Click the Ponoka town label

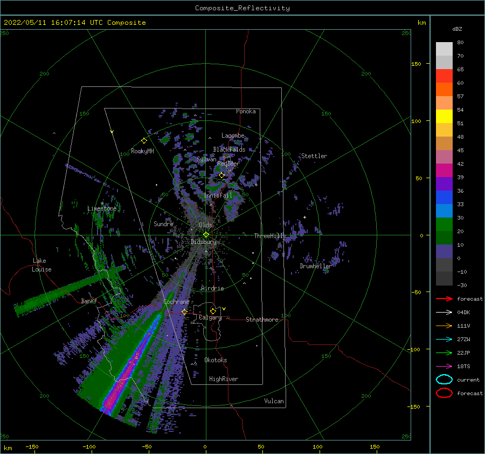pos(246,111)
